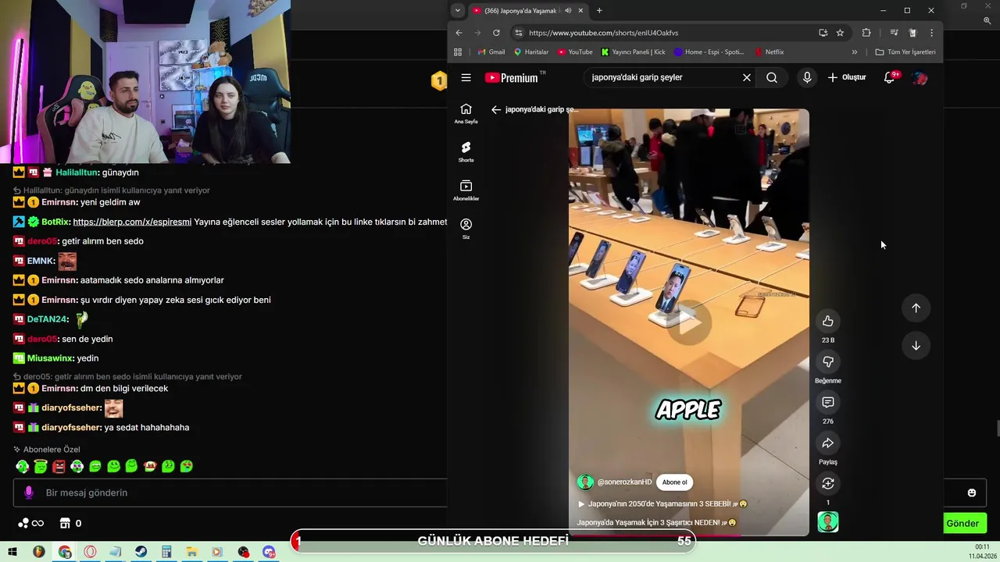Viewport: 1000px width, 562px height.
Task: Open the Tüm Yer İşaretleri folder
Action: [x=905, y=52]
